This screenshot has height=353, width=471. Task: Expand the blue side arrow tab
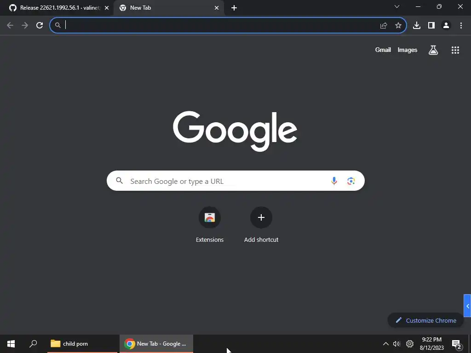tap(467, 306)
